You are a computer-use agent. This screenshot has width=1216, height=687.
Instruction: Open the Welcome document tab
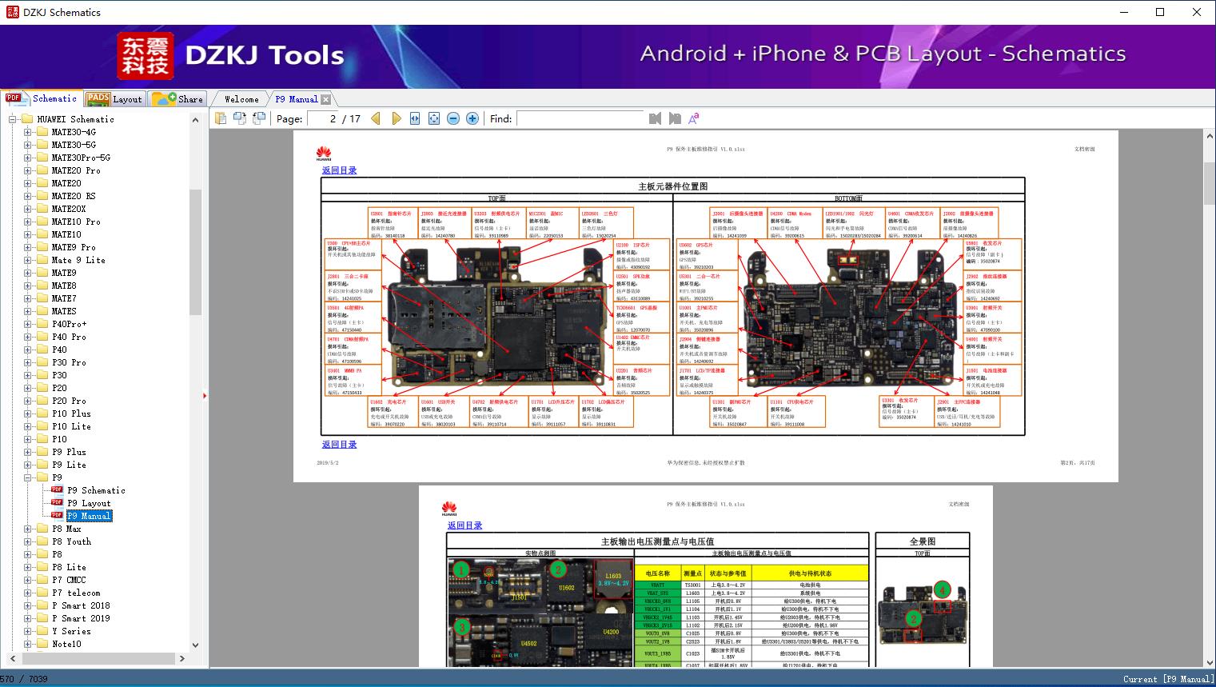(x=241, y=99)
